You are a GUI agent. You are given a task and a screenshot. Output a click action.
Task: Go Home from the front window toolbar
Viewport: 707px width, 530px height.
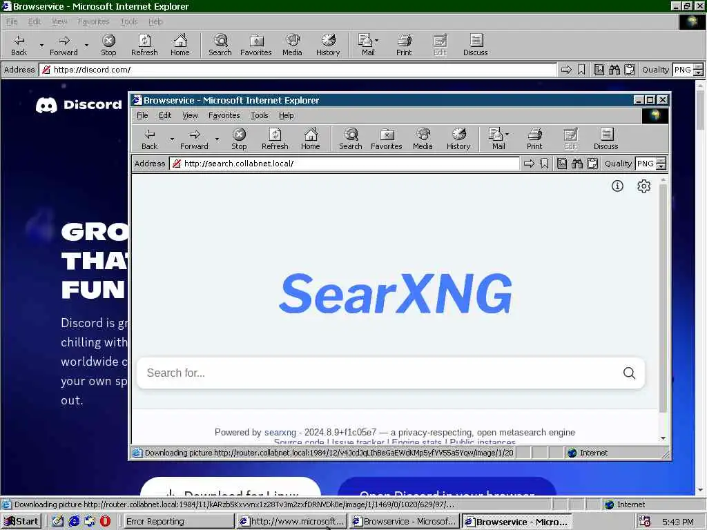(310, 139)
